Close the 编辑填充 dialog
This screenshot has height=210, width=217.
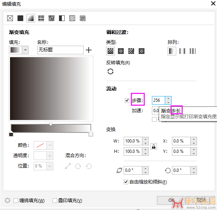[213, 4]
